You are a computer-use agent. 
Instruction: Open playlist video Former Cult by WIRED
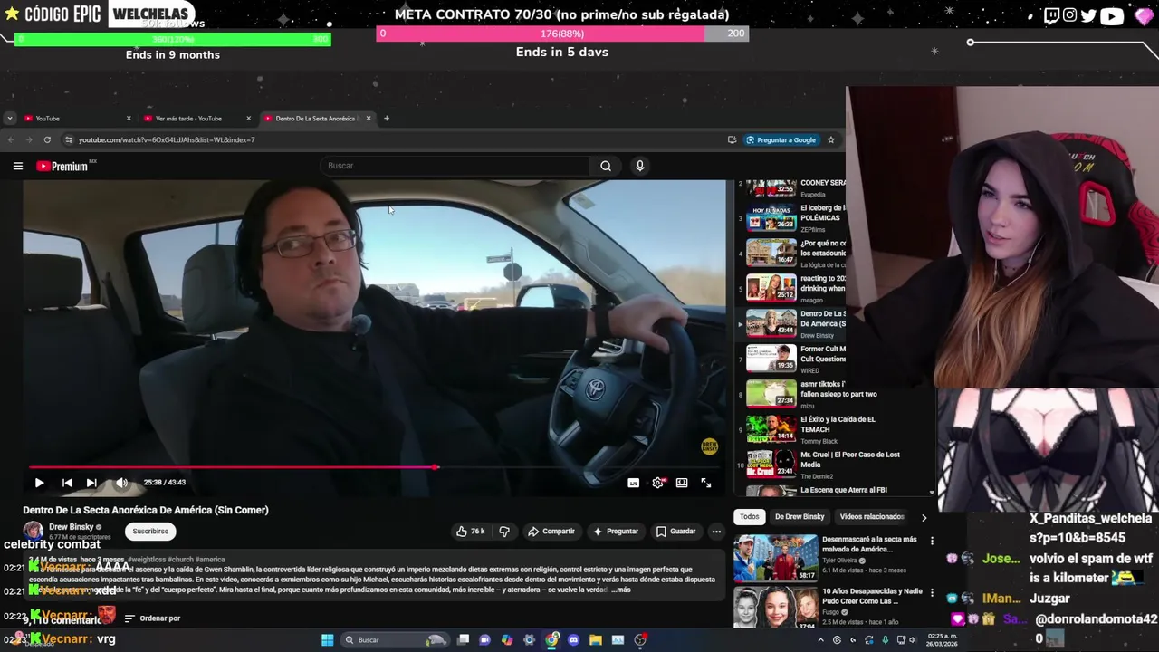795,359
